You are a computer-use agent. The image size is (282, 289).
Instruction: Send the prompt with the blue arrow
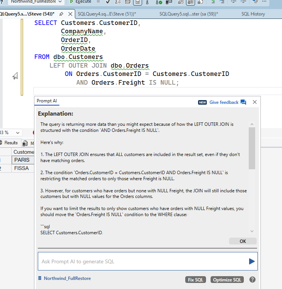click(x=251, y=261)
